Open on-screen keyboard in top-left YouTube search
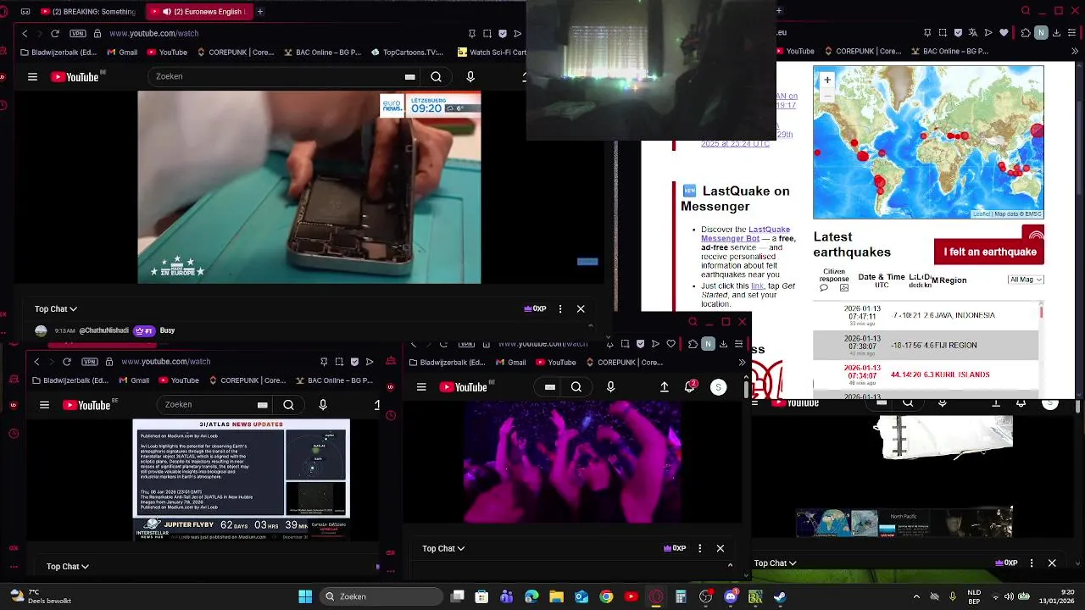The height and width of the screenshot is (610, 1085). coord(410,76)
